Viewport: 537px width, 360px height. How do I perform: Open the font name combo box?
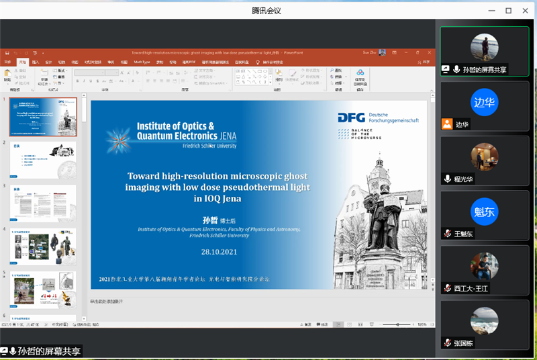tap(89, 73)
